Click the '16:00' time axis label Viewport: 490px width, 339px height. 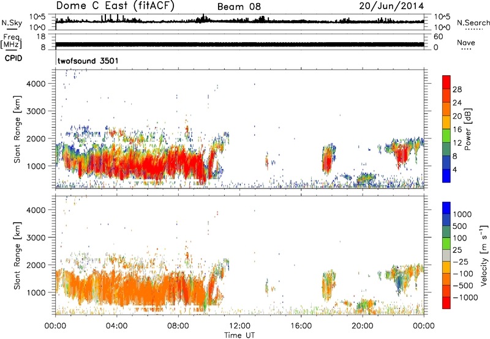click(x=301, y=326)
